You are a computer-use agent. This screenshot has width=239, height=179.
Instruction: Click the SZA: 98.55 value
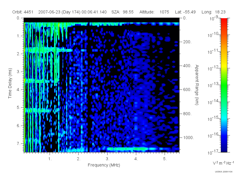[122, 12]
